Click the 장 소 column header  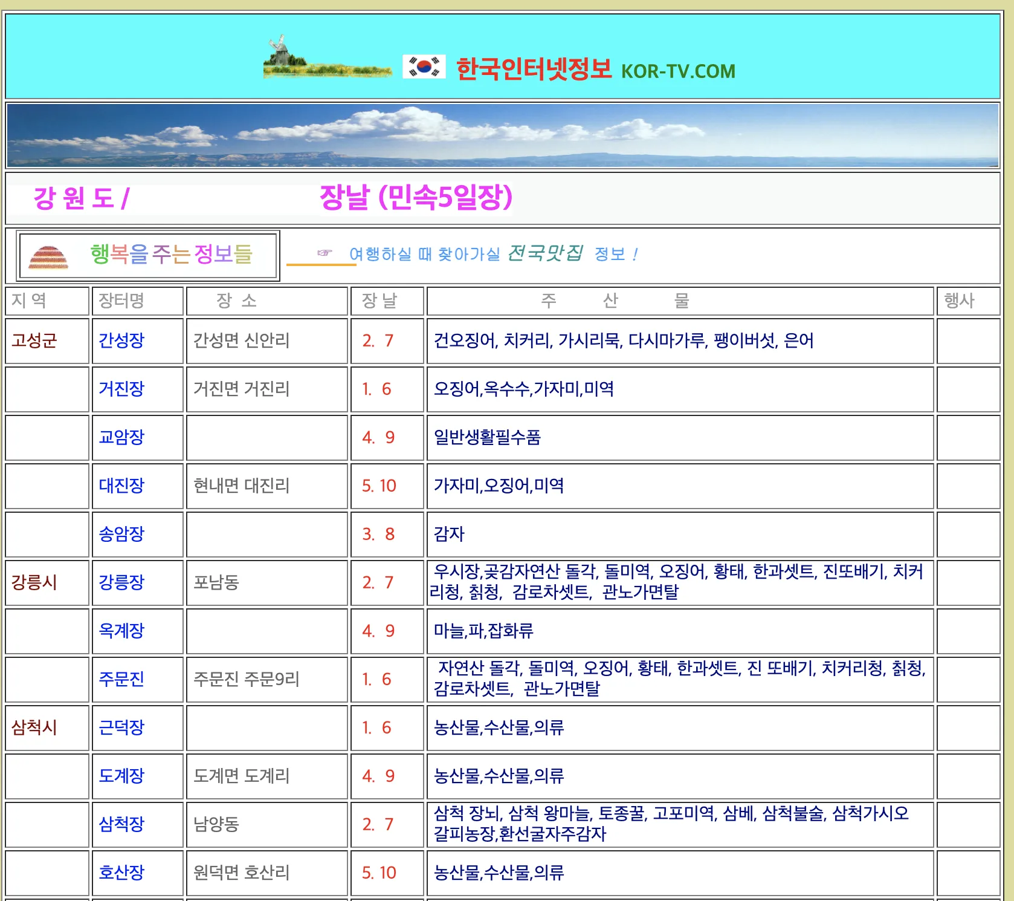tap(266, 301)
